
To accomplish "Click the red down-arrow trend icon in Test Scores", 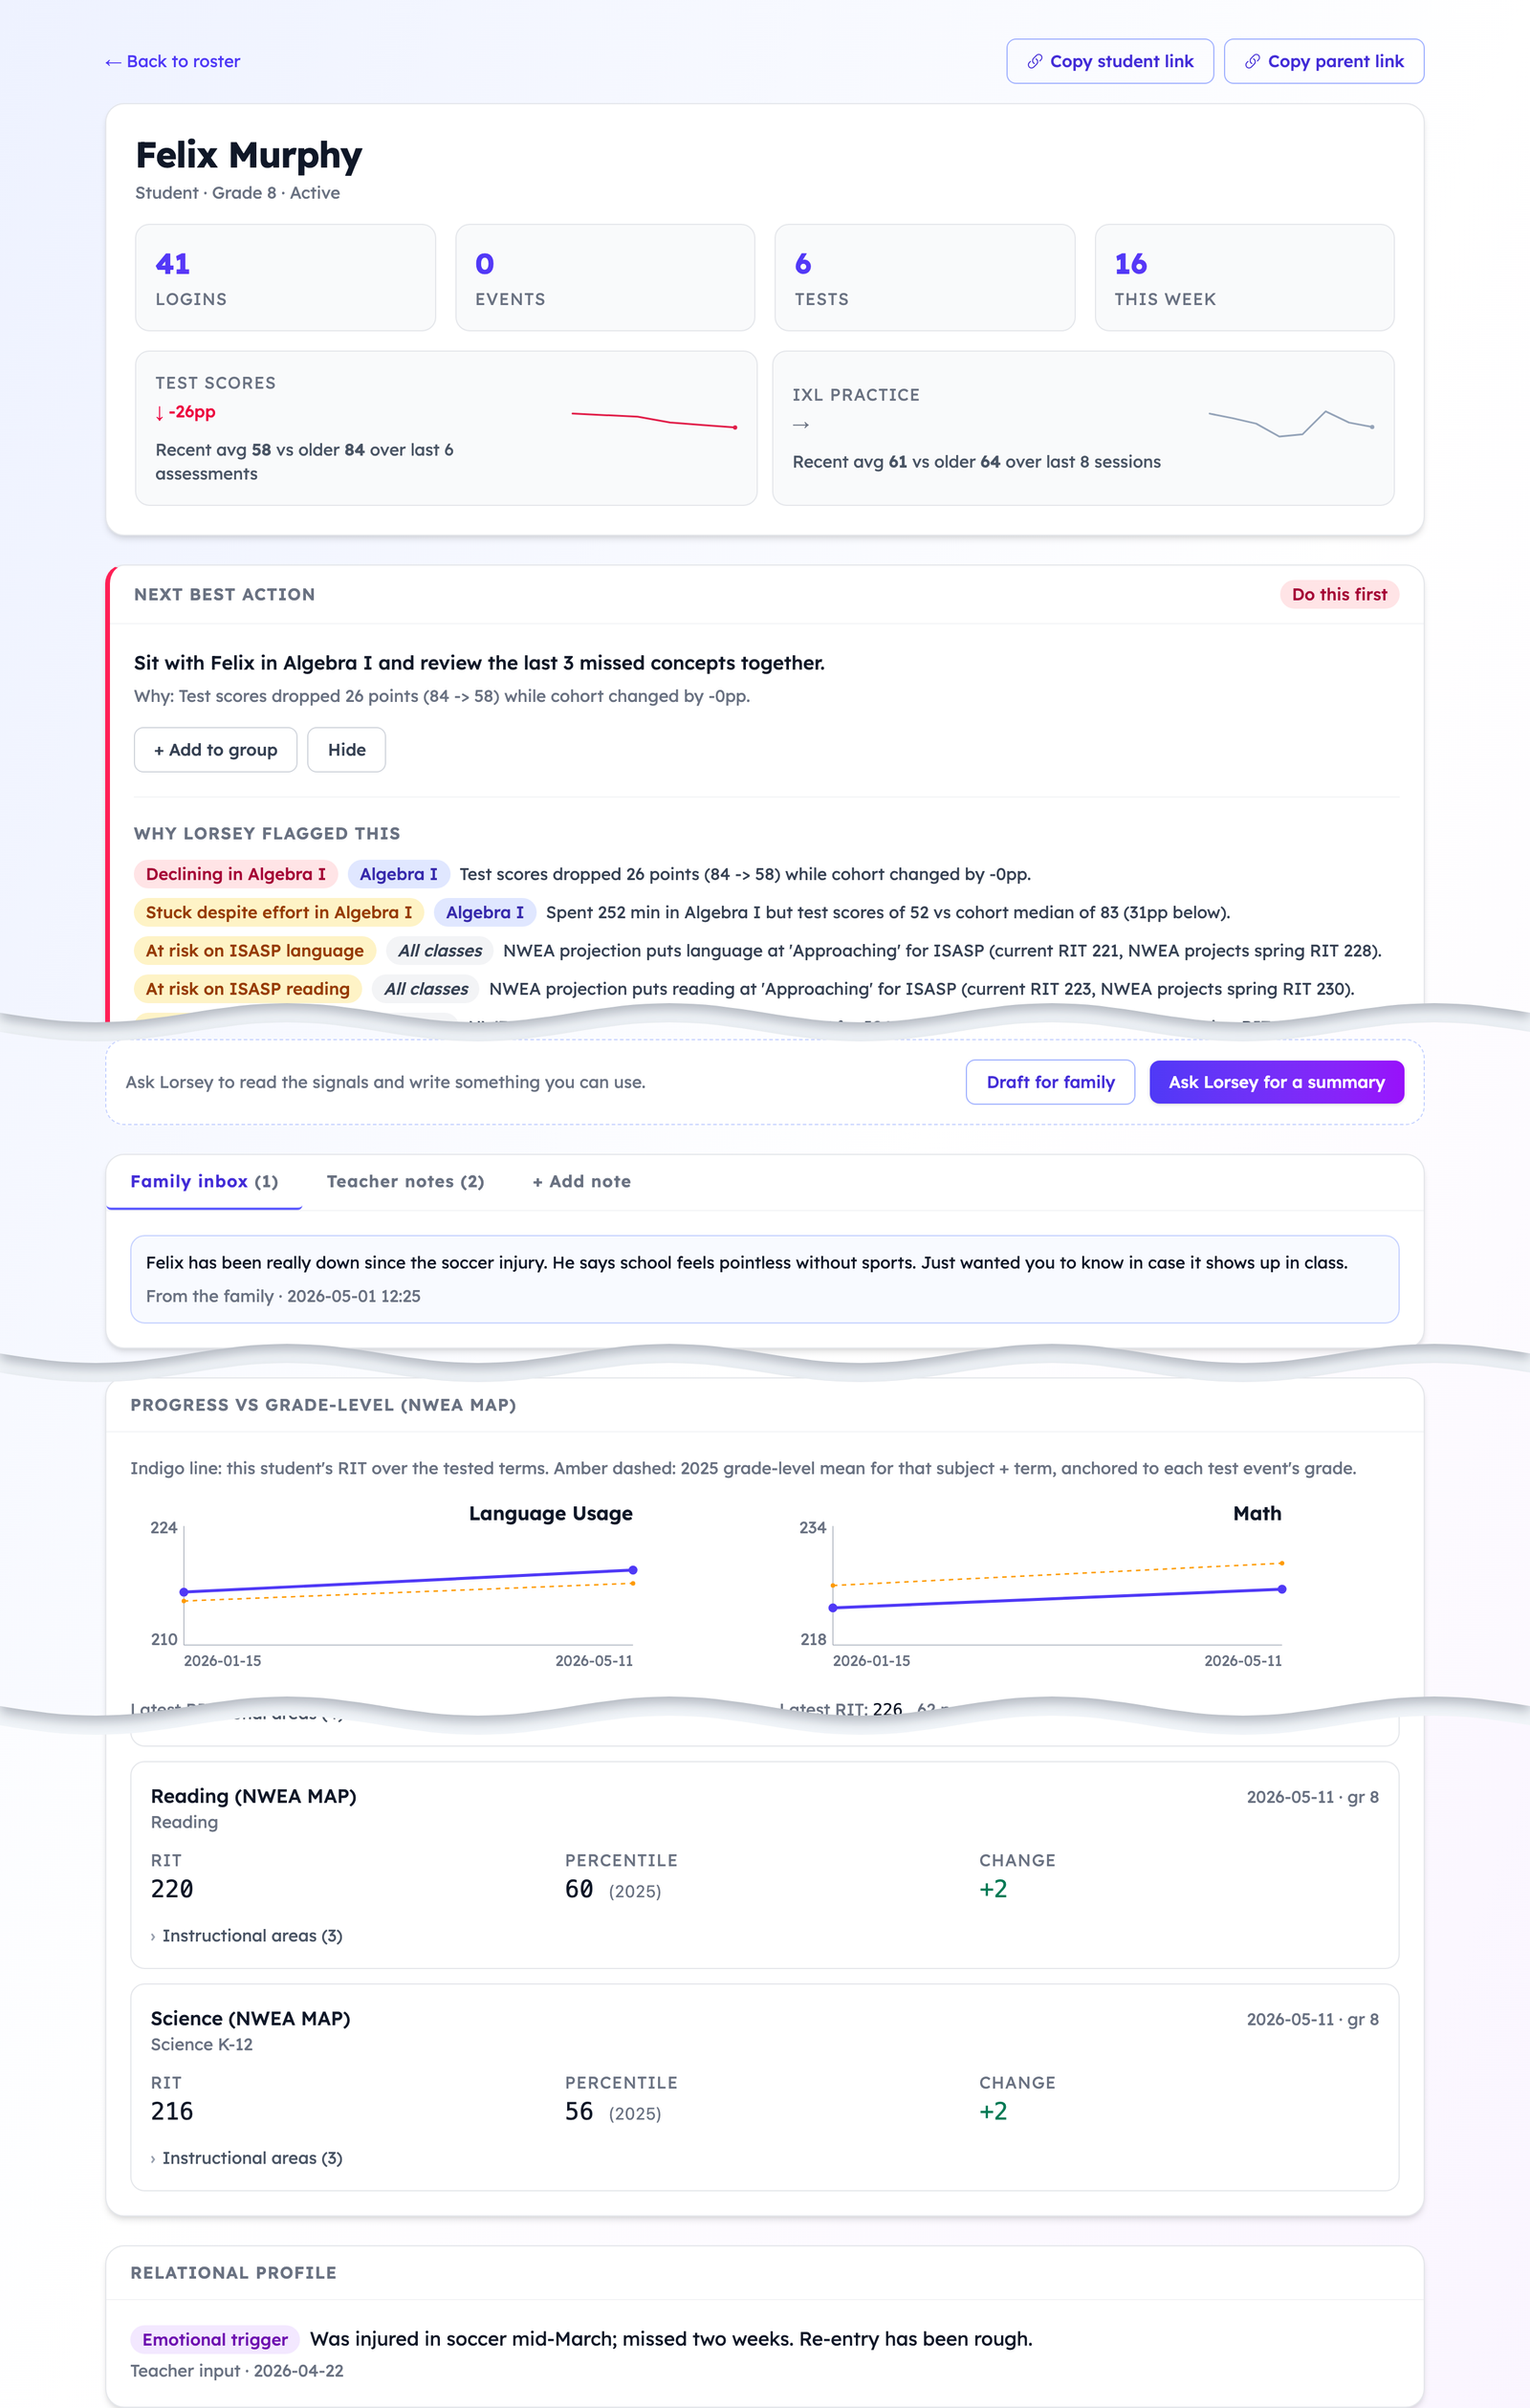I will click(x=159, y=412).
